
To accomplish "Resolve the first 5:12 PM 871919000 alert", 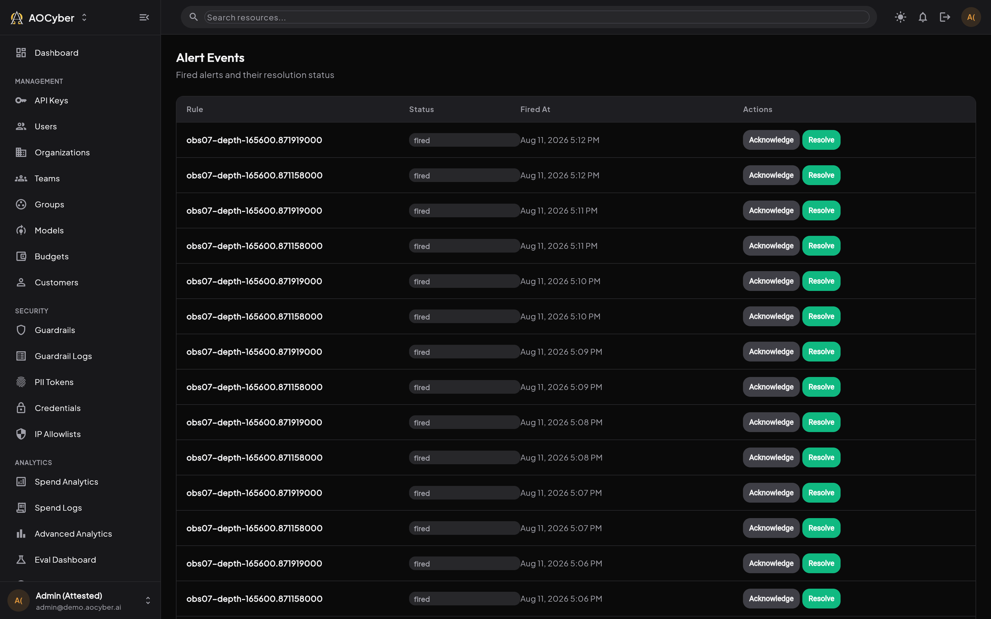I will pyautogui.click(x=821, y=140).
